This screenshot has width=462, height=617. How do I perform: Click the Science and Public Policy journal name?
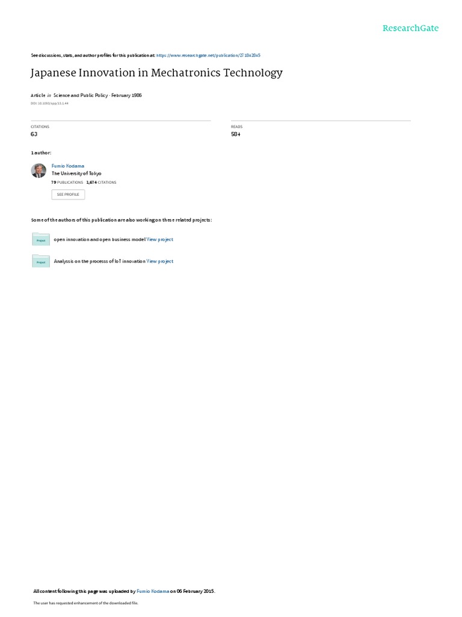(81, 95)
